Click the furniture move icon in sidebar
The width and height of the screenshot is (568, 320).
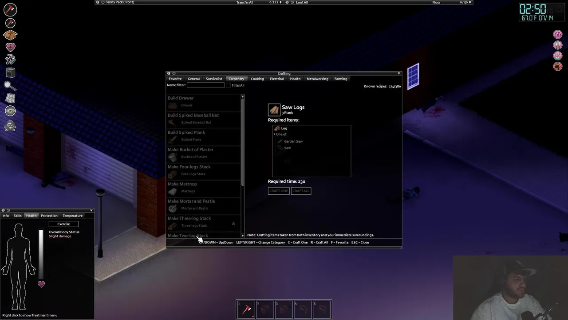pos(11,72)
